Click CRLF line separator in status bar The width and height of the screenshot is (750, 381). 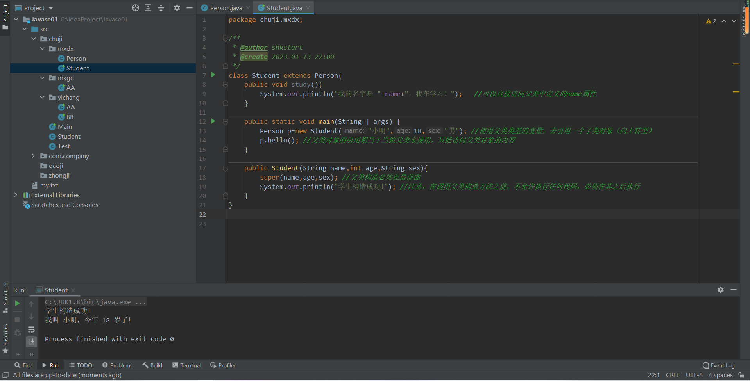point(673,375)
